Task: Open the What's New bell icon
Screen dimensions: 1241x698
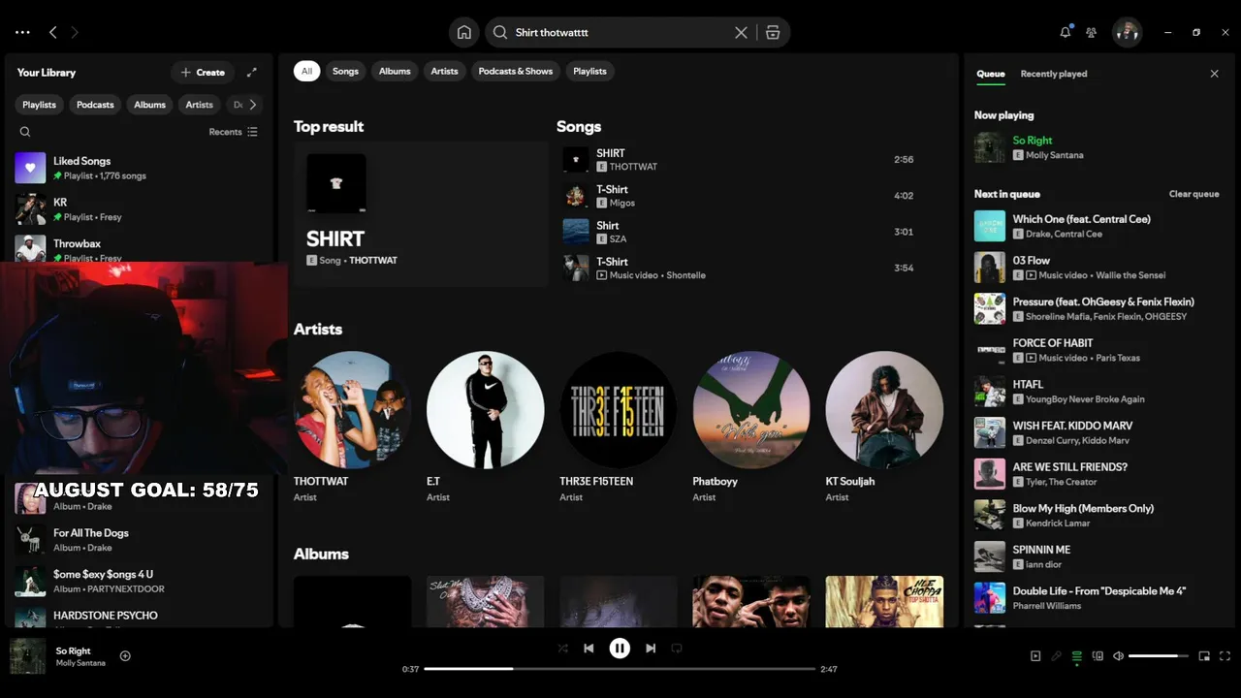Action: coord(1066,32)
